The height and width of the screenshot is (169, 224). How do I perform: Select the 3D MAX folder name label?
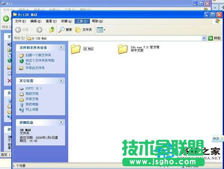pyautogui.click(x=88, y=49)
